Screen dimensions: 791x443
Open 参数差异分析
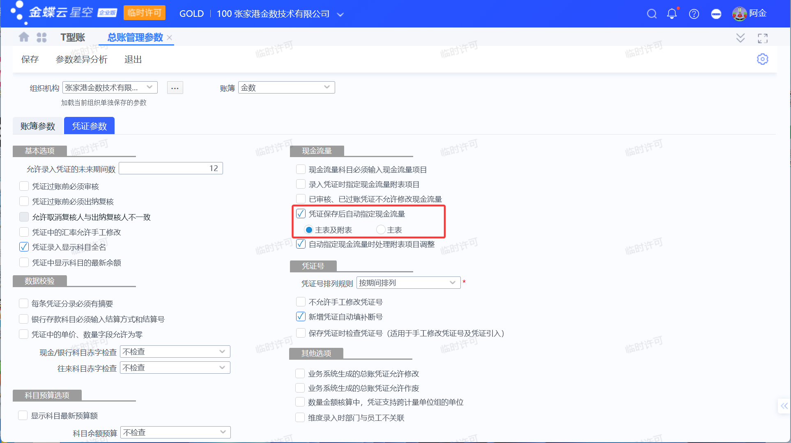coord(81,59)
